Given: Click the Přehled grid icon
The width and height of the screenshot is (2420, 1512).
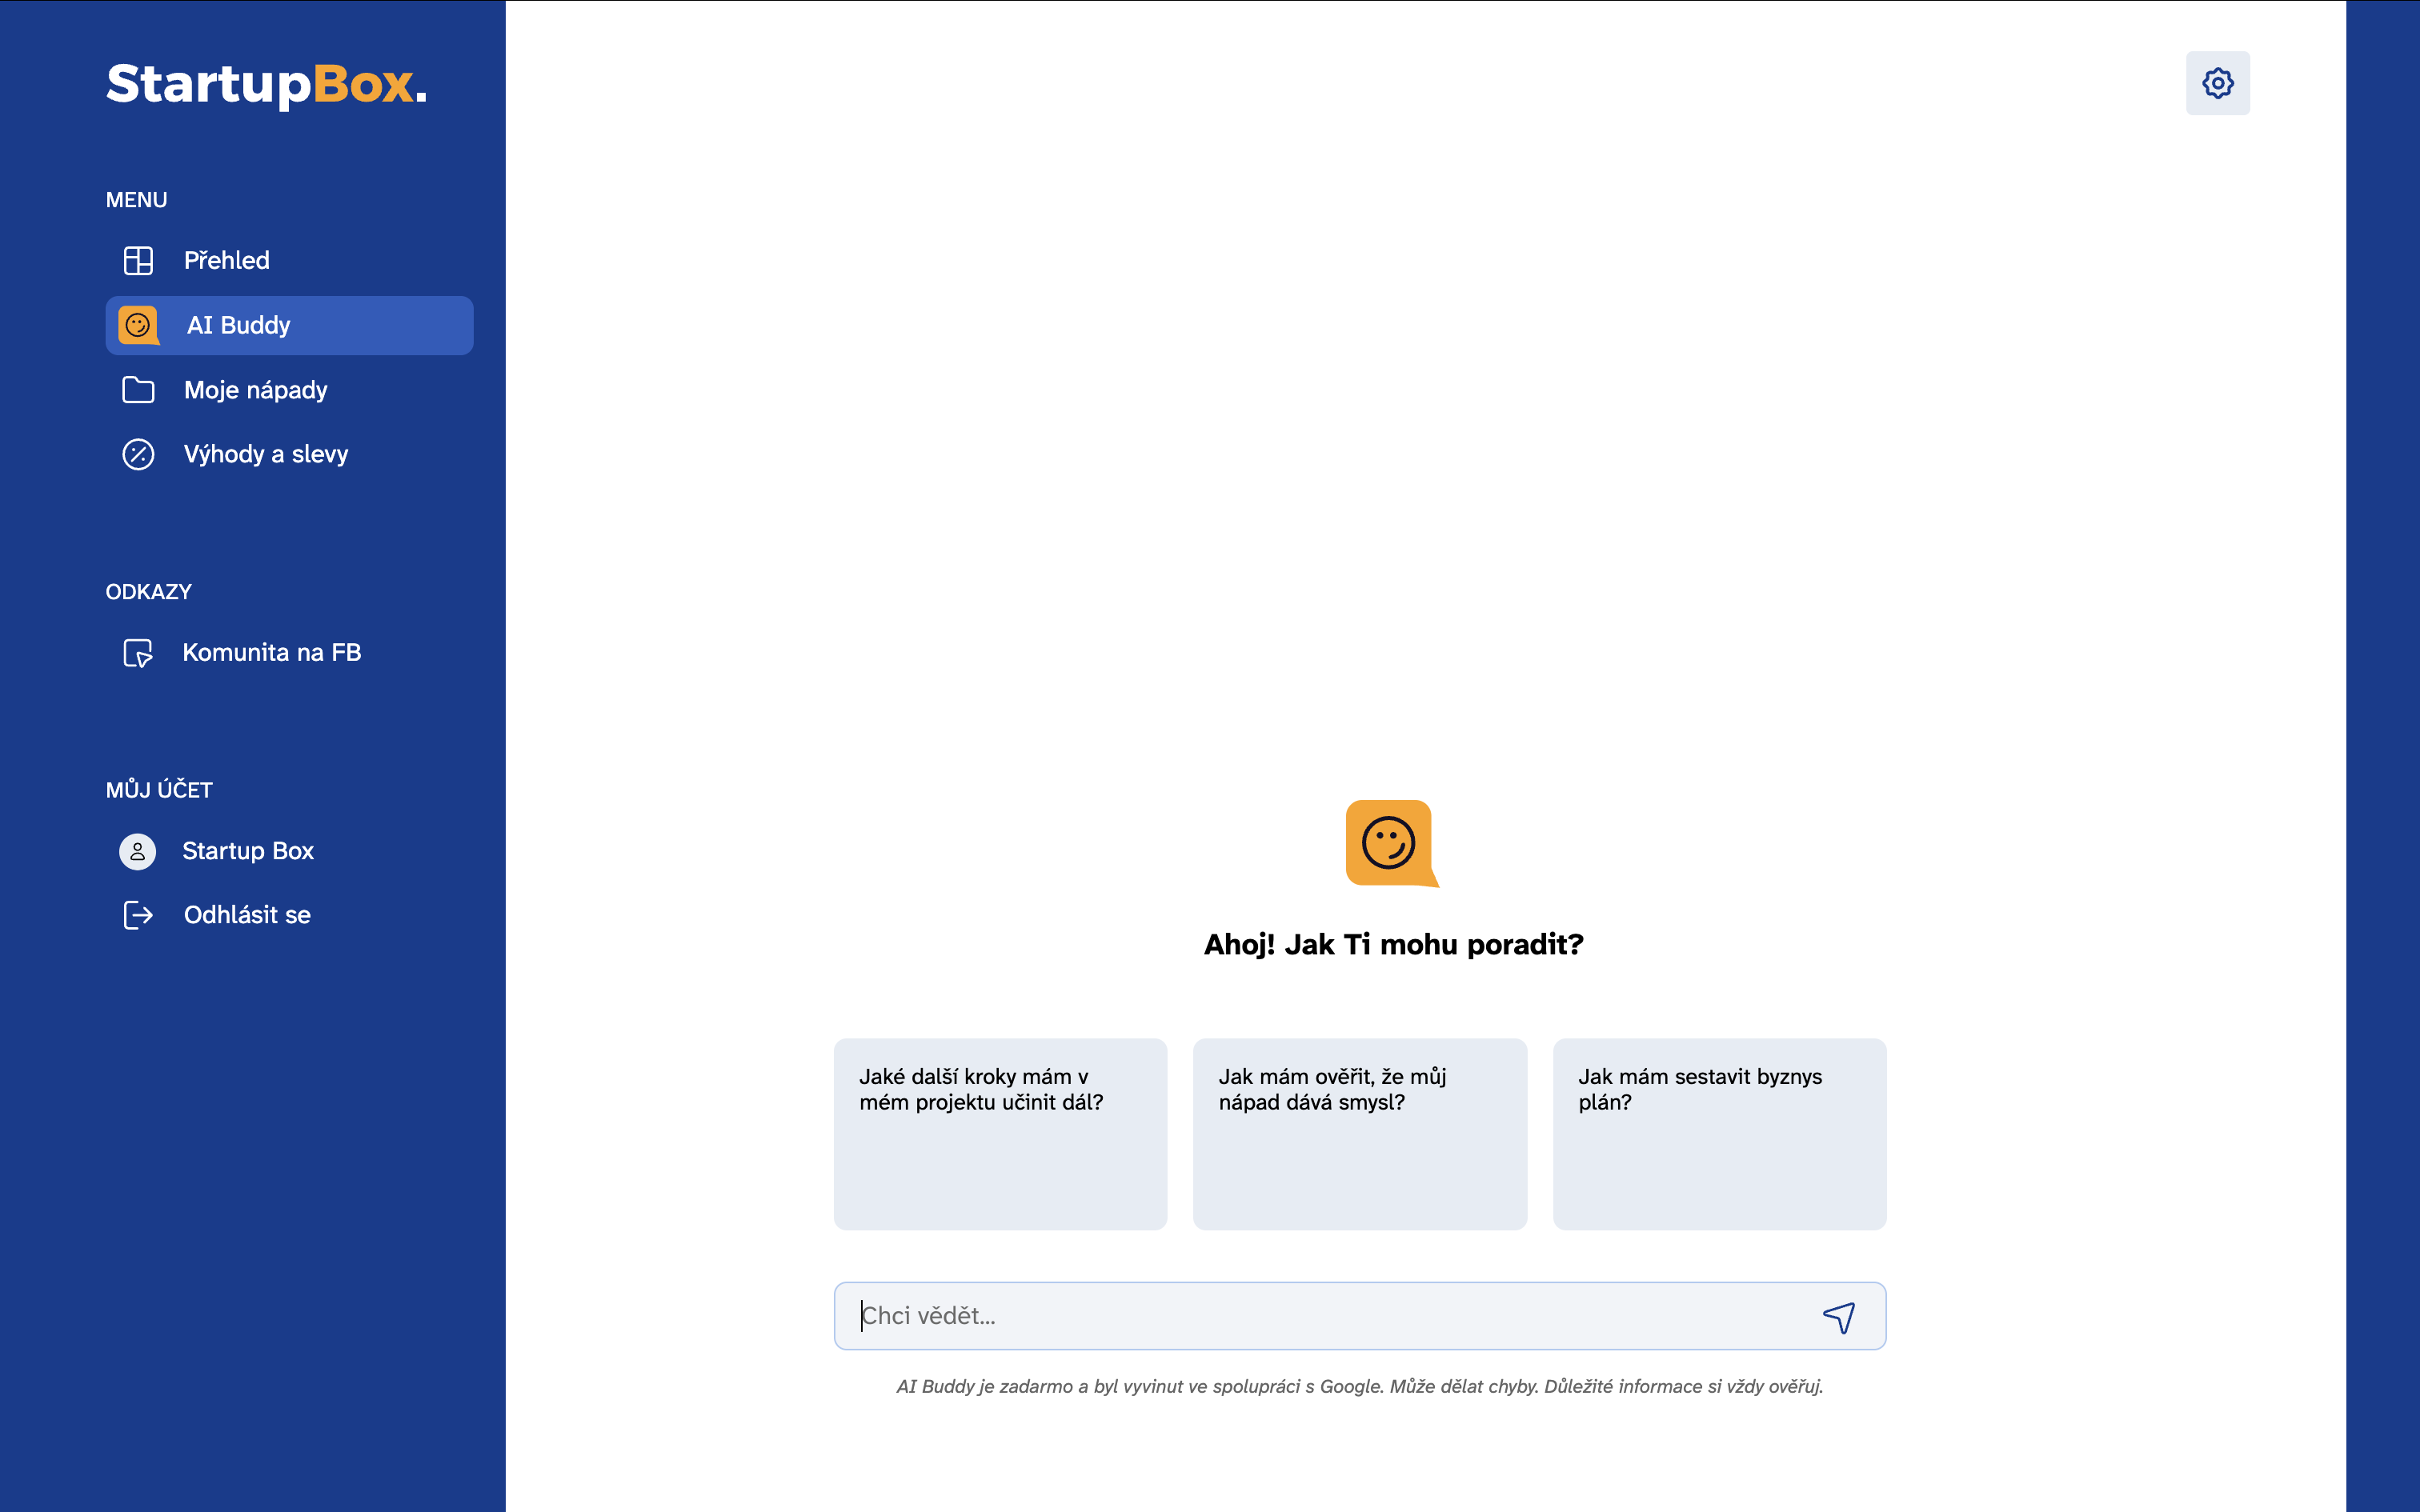Looking at the screenshot, I should click(138, 260).
